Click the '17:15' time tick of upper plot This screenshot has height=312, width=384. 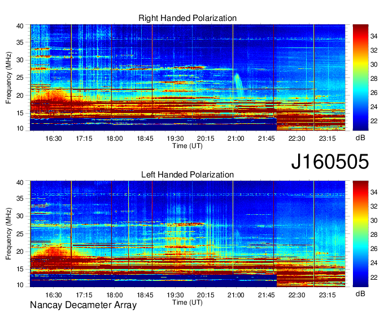[84, 138]
